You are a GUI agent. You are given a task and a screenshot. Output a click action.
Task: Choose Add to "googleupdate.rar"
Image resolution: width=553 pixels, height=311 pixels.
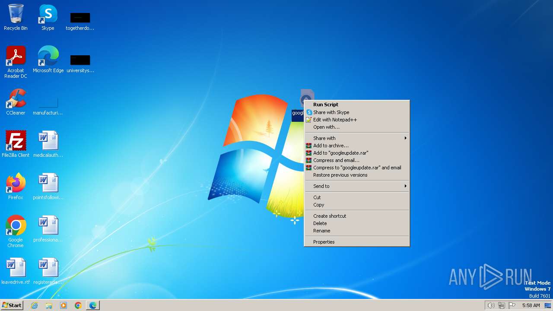(357, 153)
